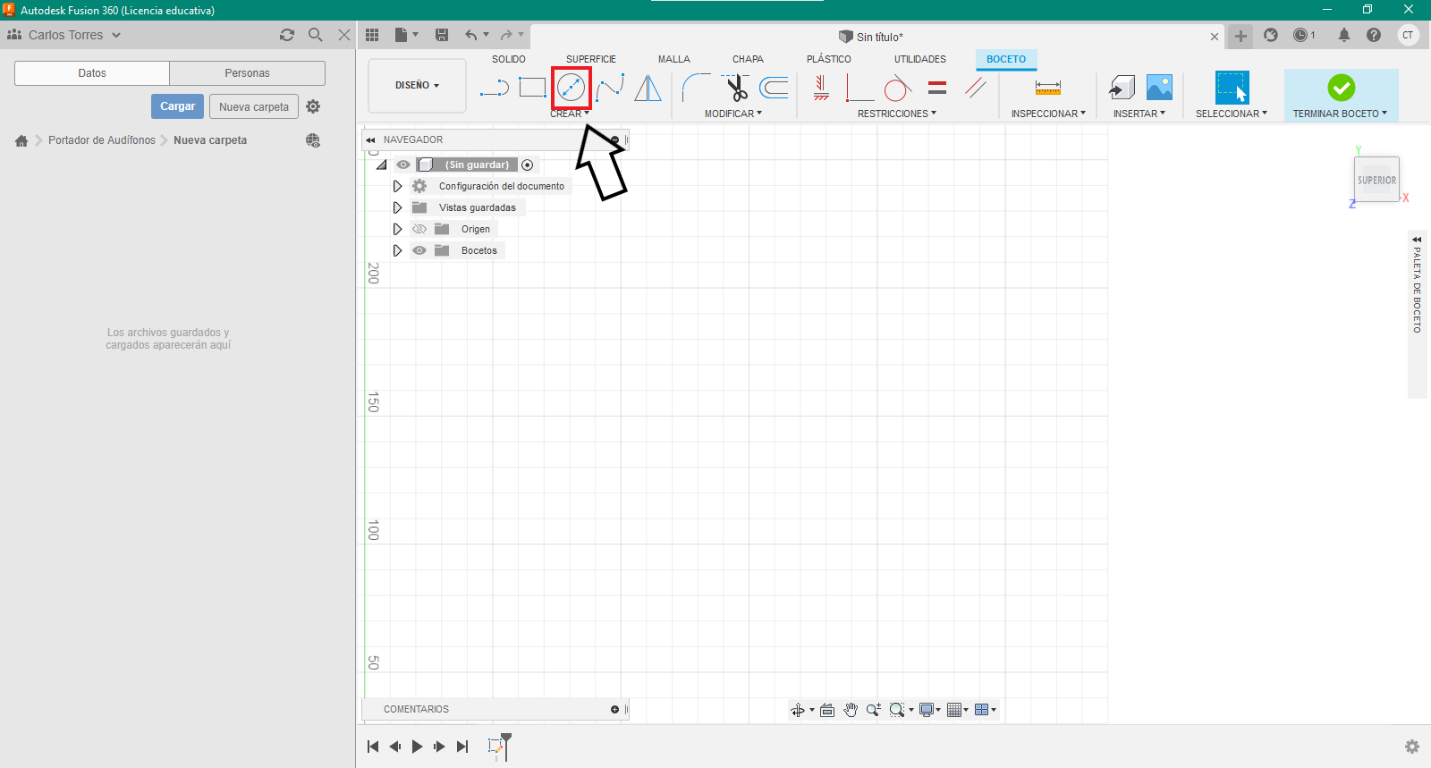Switch to the SUPERFICIE tab
The width and height of the screenshot is (1431, 768).
pyautogui.click(x=591, y=59)
